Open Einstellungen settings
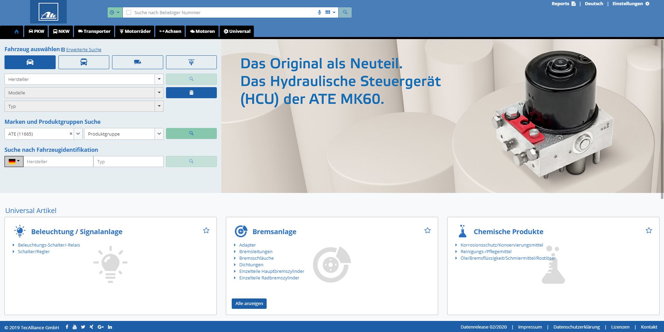This screenshot has width=664, height=332. pyautogui.click(x=631, y=4)
